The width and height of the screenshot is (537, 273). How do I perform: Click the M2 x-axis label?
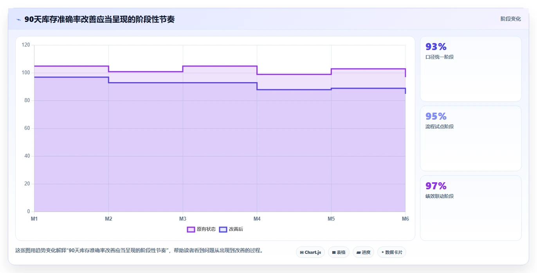[x=108, y=219]
